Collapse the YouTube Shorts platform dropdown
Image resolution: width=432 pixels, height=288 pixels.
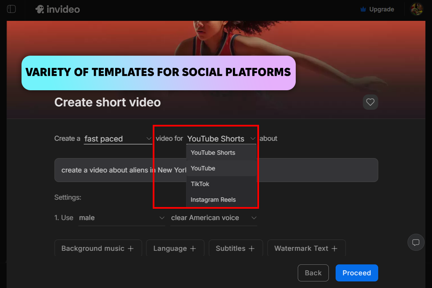tap(221, 138)
